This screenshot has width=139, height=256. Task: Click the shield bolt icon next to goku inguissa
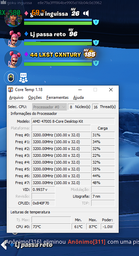pos(96,22)
